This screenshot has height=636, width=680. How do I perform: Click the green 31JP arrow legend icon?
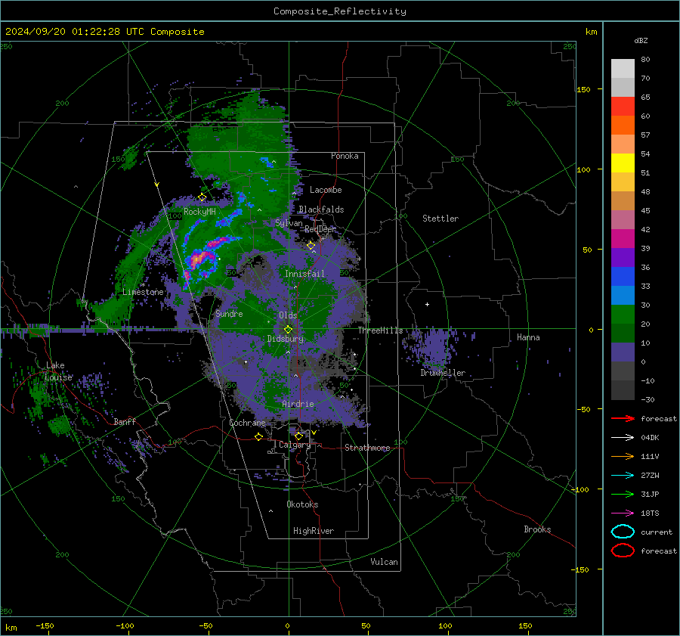[623, 494]
